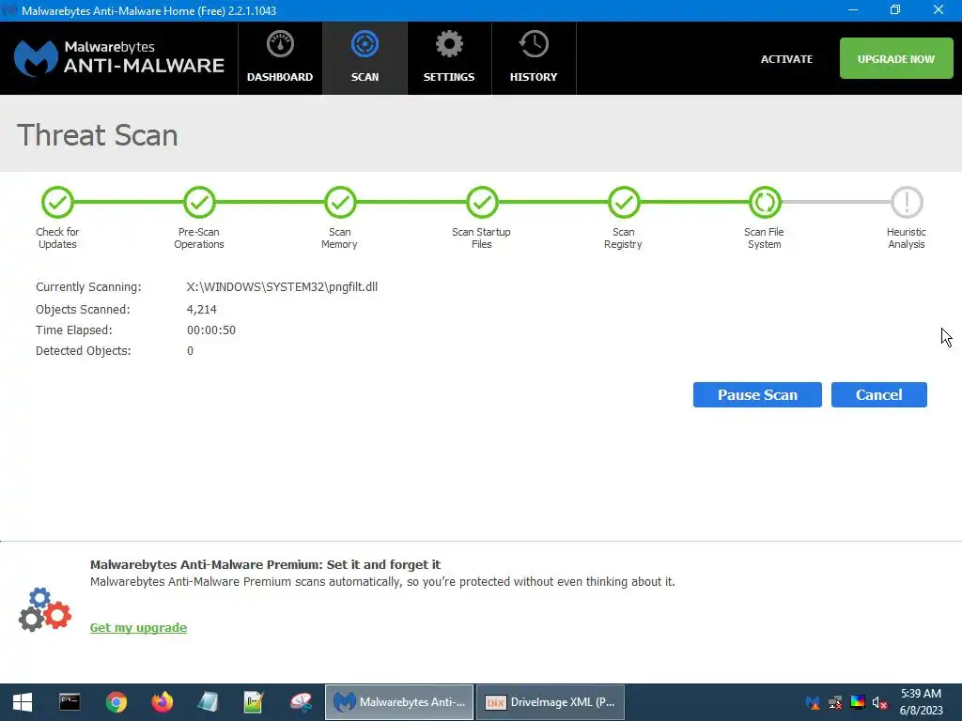Click the Premium Set it and forget it headline
This screenshot has height=721, width=962.
click(x=265, y=564)
